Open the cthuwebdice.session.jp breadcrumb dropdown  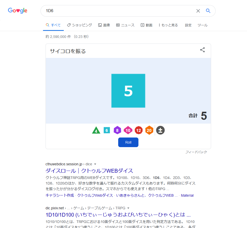(x=95, y=164)
